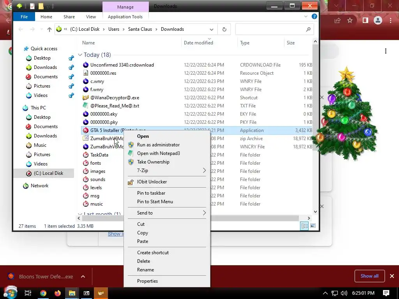Click the msg folder icon

[x=86, y=196]
